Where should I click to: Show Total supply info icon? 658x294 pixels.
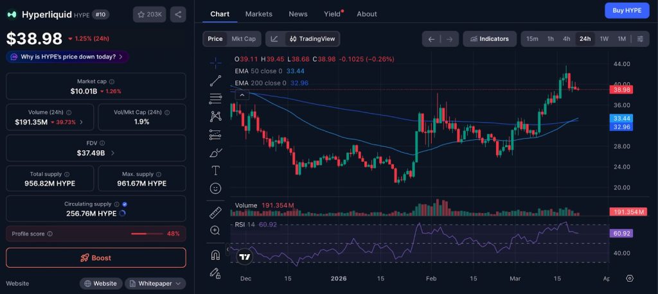point(67,174)
